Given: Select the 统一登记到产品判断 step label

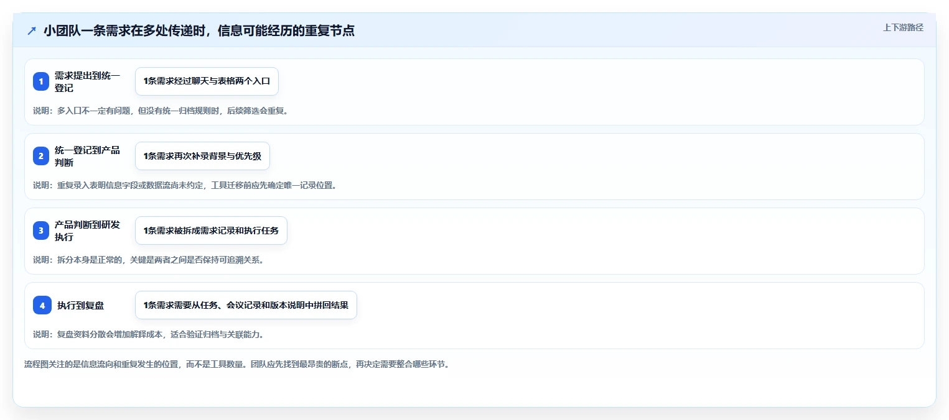Looking at the screenshot, I should click(x=88, y=156).
